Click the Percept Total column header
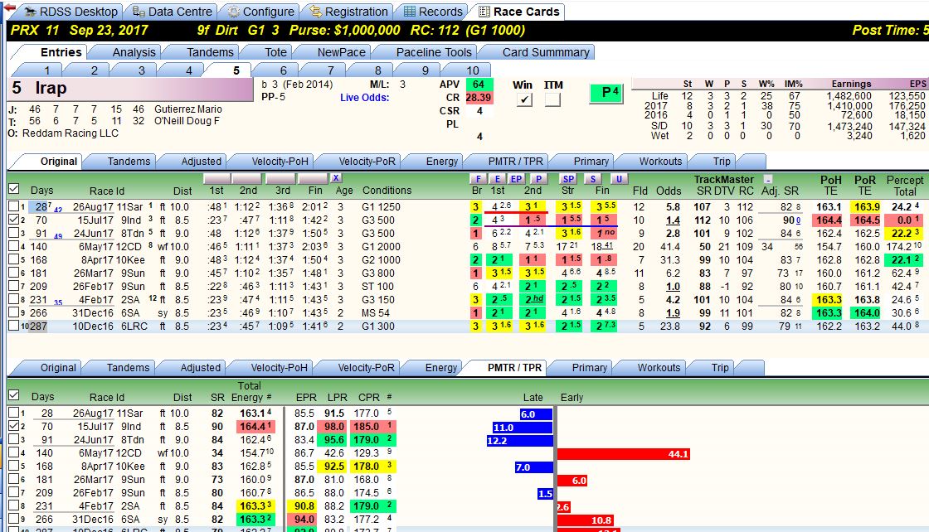 [904, 186]
